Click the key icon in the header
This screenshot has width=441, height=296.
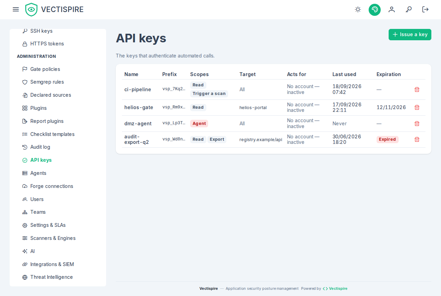[409, 9]
